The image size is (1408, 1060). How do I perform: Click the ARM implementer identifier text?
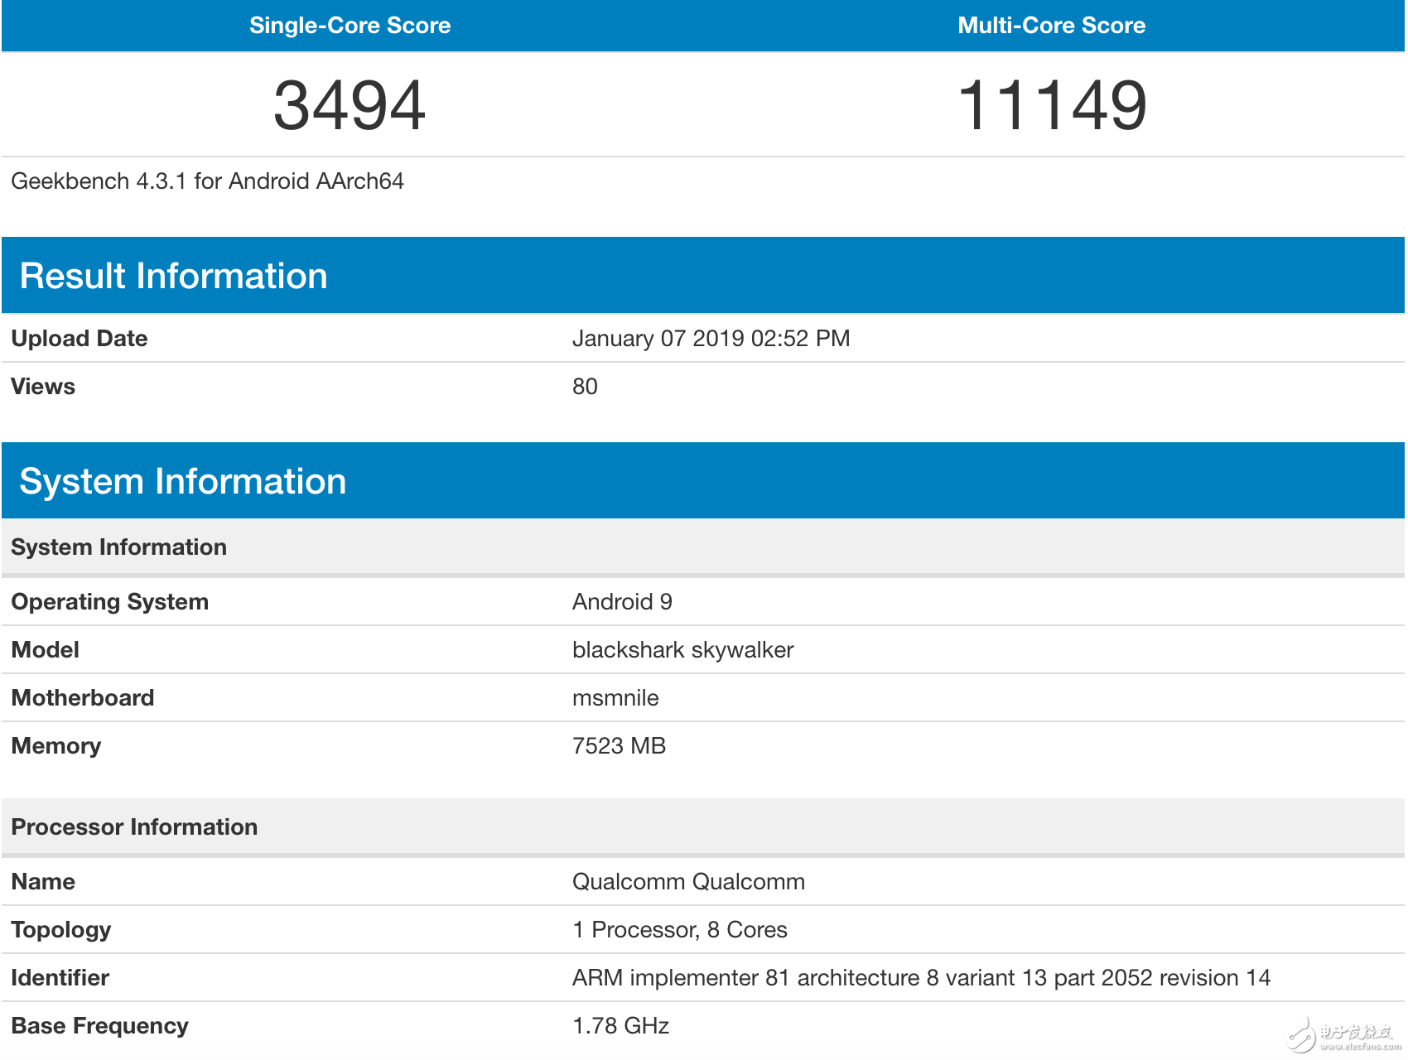[x=921, y=978]
